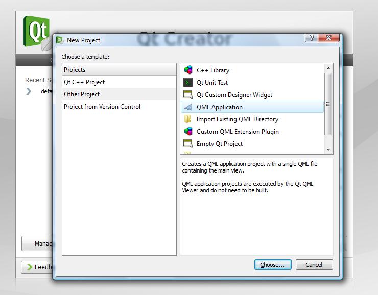
Task: Click the help question mark button in dialog
Action: pos(312,38)
